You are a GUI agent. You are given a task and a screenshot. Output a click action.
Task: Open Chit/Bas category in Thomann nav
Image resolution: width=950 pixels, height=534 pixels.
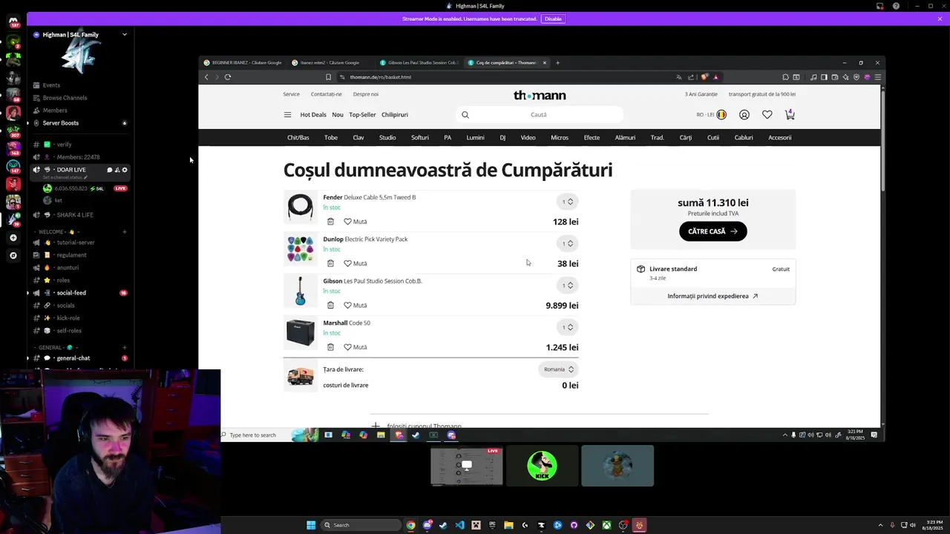(x=298, y=138)
